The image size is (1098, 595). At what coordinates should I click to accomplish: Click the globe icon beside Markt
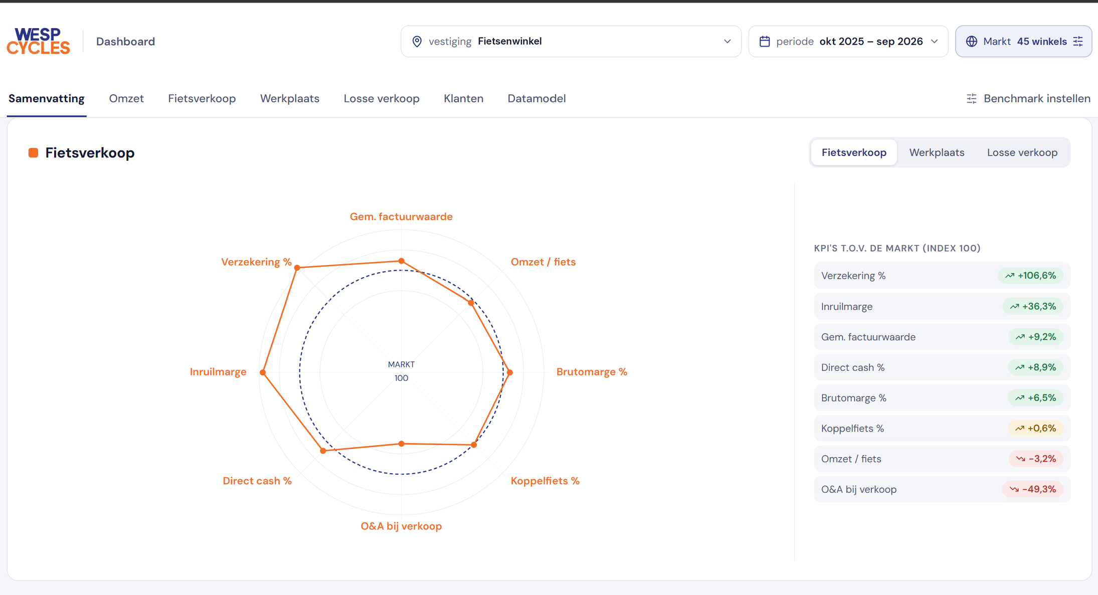pos(972,42)
